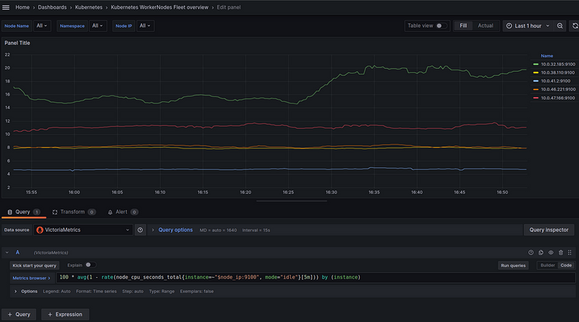
Task: Open the Query inspector
Action: pos(549,230)
